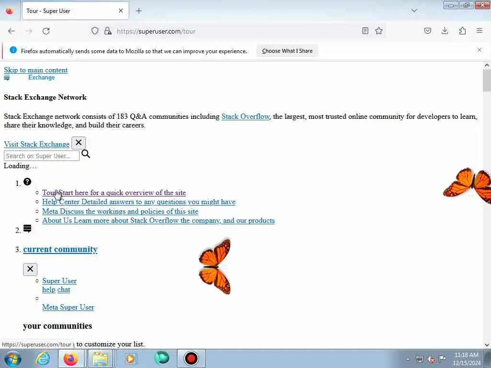Click the Choose What I Share button
The width and height of the screenshot is (491, 368).
[287, 51]
